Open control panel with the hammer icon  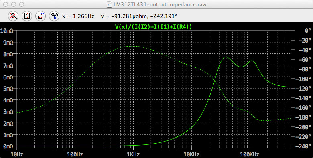54,16
